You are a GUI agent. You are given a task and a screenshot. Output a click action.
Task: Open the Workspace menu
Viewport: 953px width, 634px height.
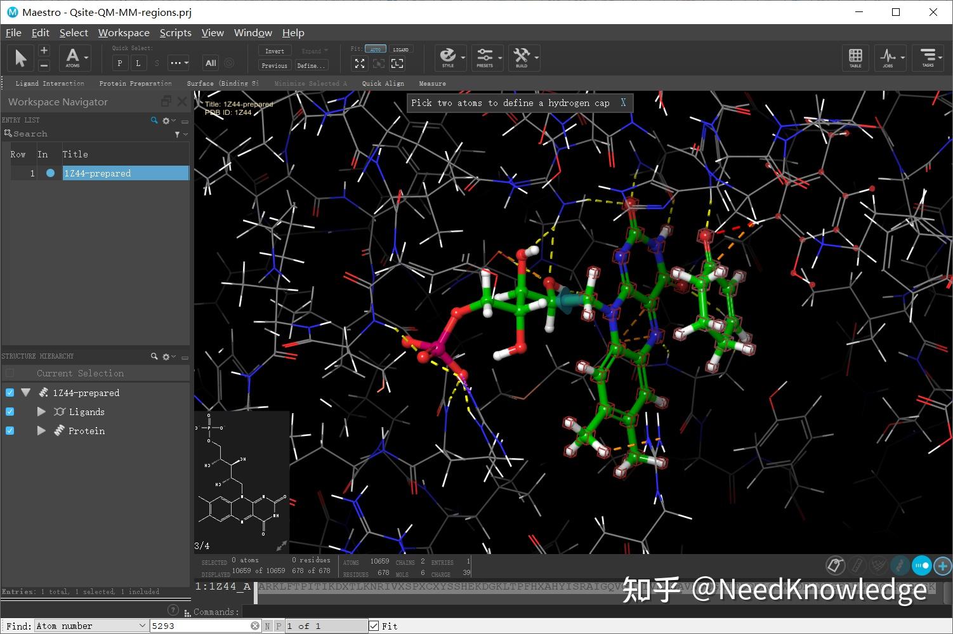(124, 32)
